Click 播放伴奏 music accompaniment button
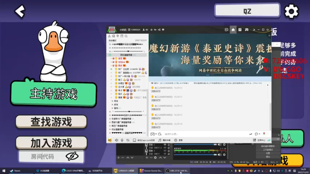Viewport: 310px width, 174px height. pos(164,140)
